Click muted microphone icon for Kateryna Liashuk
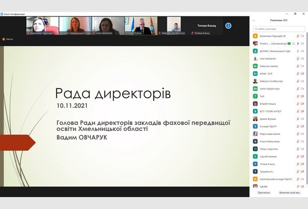Viewport: 308px width, 209px height. (x=298, y=66)
